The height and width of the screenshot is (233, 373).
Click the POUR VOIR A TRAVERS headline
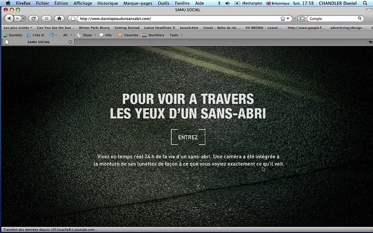[x=188, y=99]
